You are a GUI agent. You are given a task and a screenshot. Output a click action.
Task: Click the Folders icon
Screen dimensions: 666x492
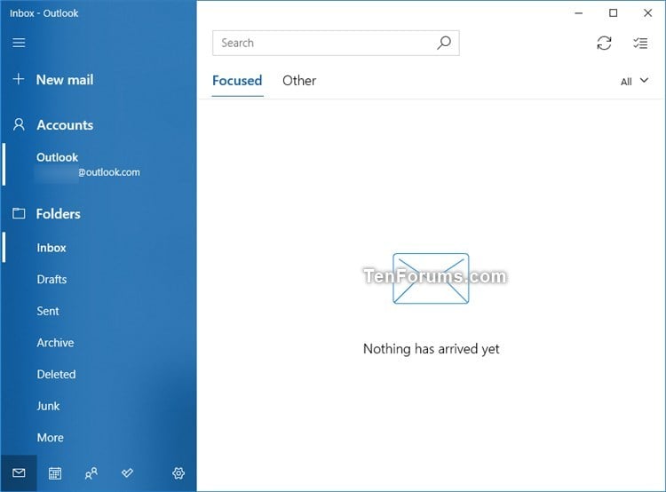click(19, 213)
